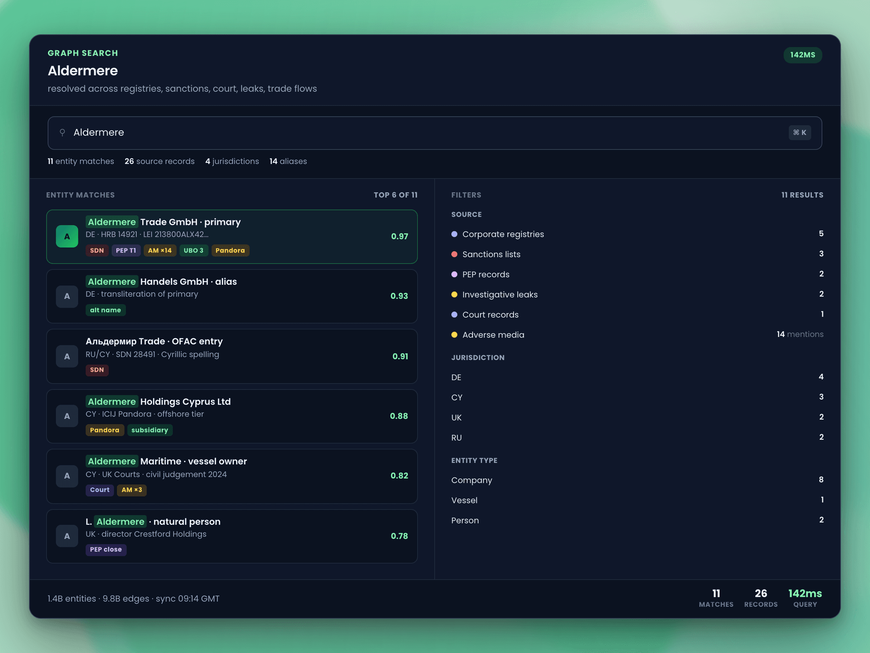Click 11 RESULTS filters header count
The width and height of the screenshot is (870, 653).
[802, 195]
